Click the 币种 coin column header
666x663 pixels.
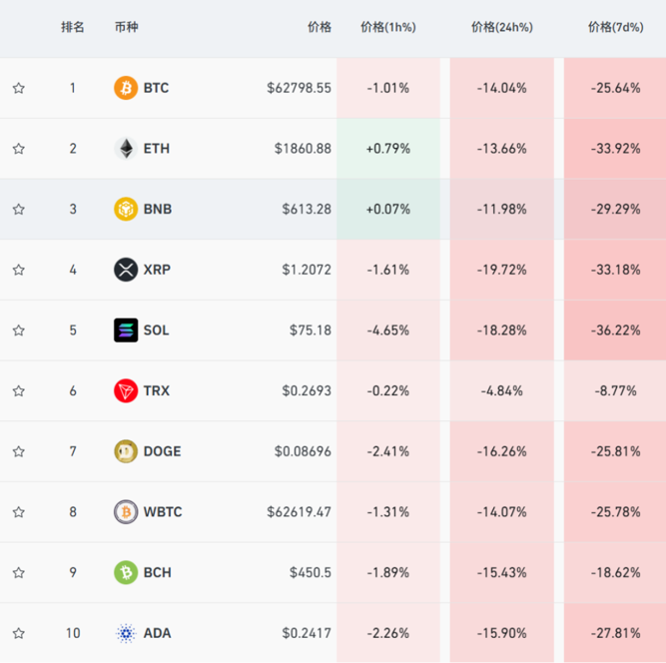point(127,28)
